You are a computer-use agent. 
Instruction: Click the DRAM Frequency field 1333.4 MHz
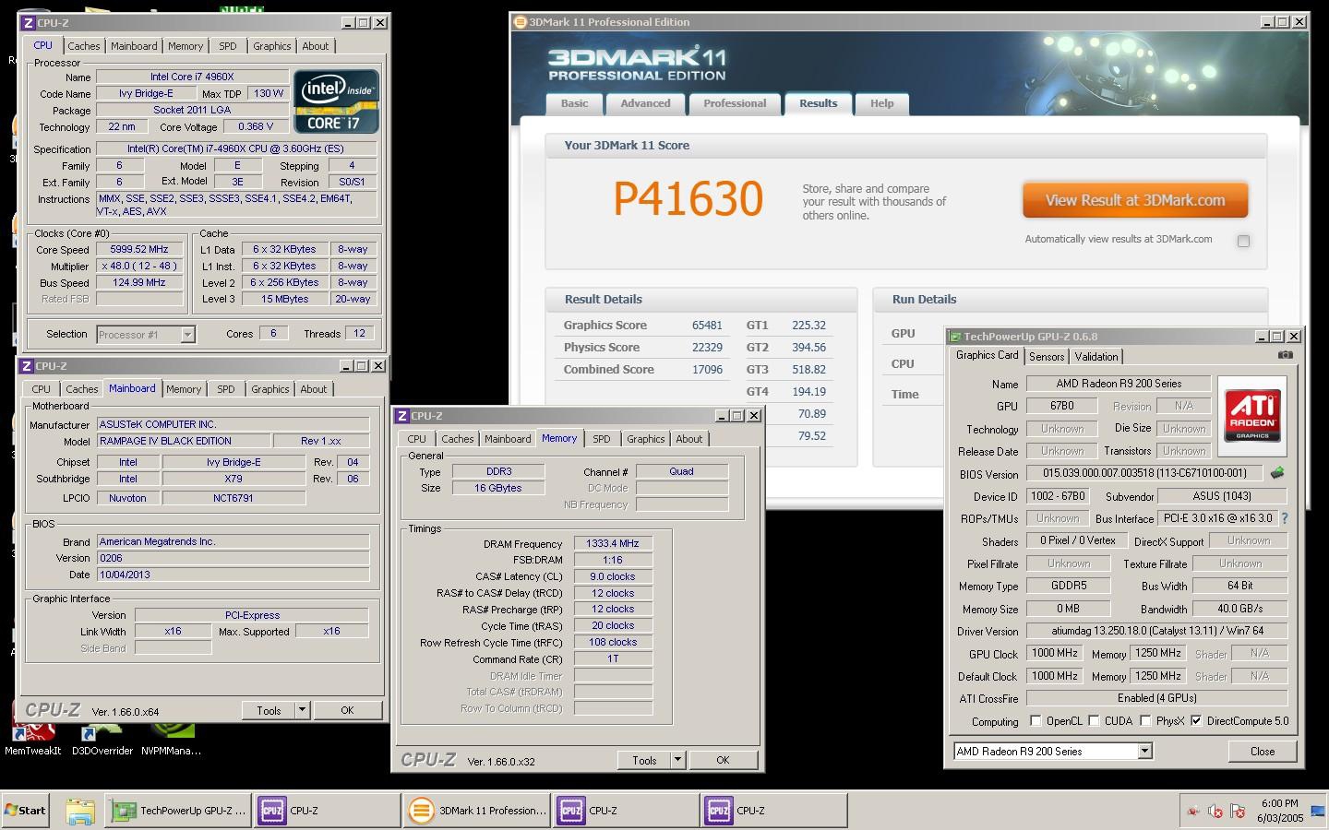pos(613,543)
